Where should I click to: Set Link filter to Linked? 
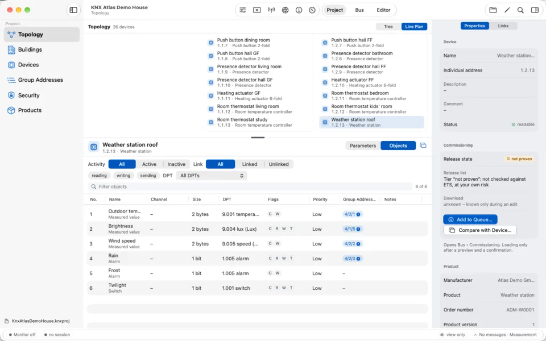click(250, 164)
